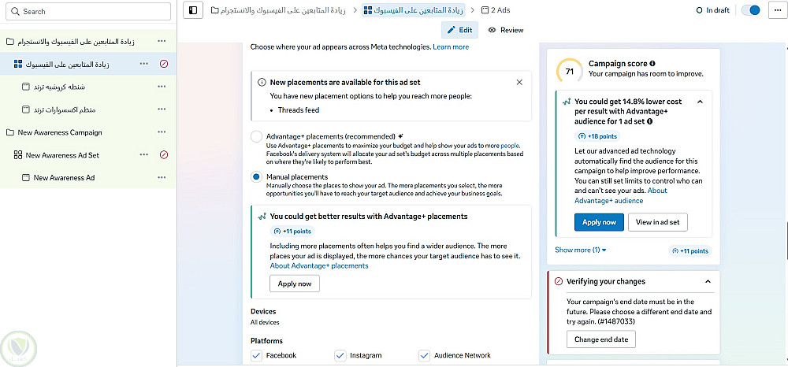Click the red error icon by Verifying your changes
Image resolution: width=788 pixels, height=367 pixels.
[558, 282]
